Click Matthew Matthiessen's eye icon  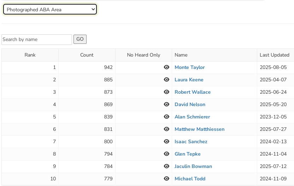(x=166, y=129)
